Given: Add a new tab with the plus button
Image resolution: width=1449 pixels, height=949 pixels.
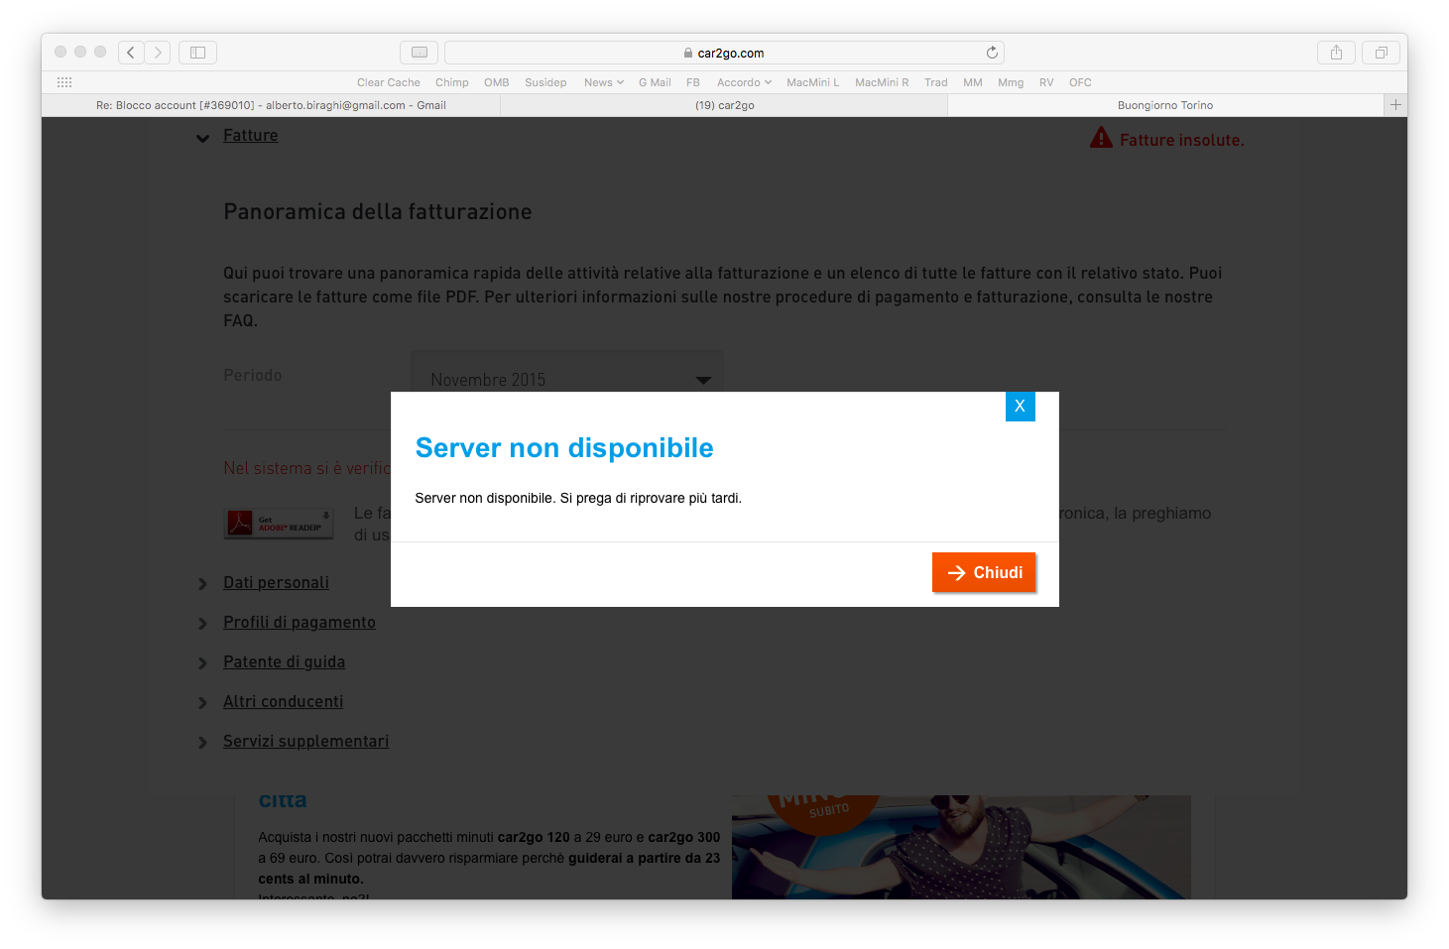Looking at the screenshot, I should click(x=1395, y=105).
